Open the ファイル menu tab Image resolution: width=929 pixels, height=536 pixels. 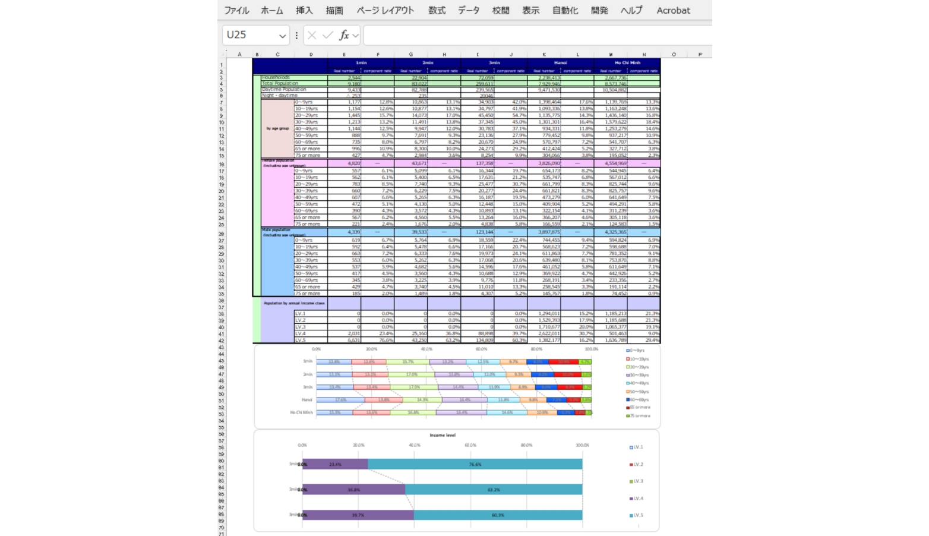pos(236,11)
